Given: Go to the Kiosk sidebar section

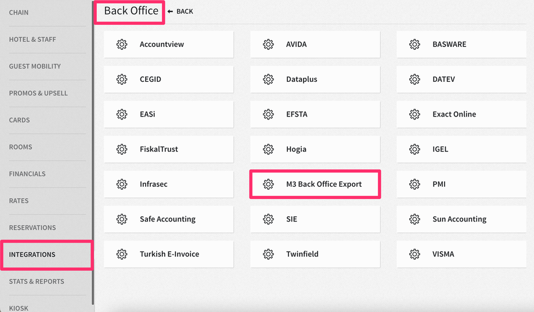Looking at the screenshot, I should pos(19,308).
